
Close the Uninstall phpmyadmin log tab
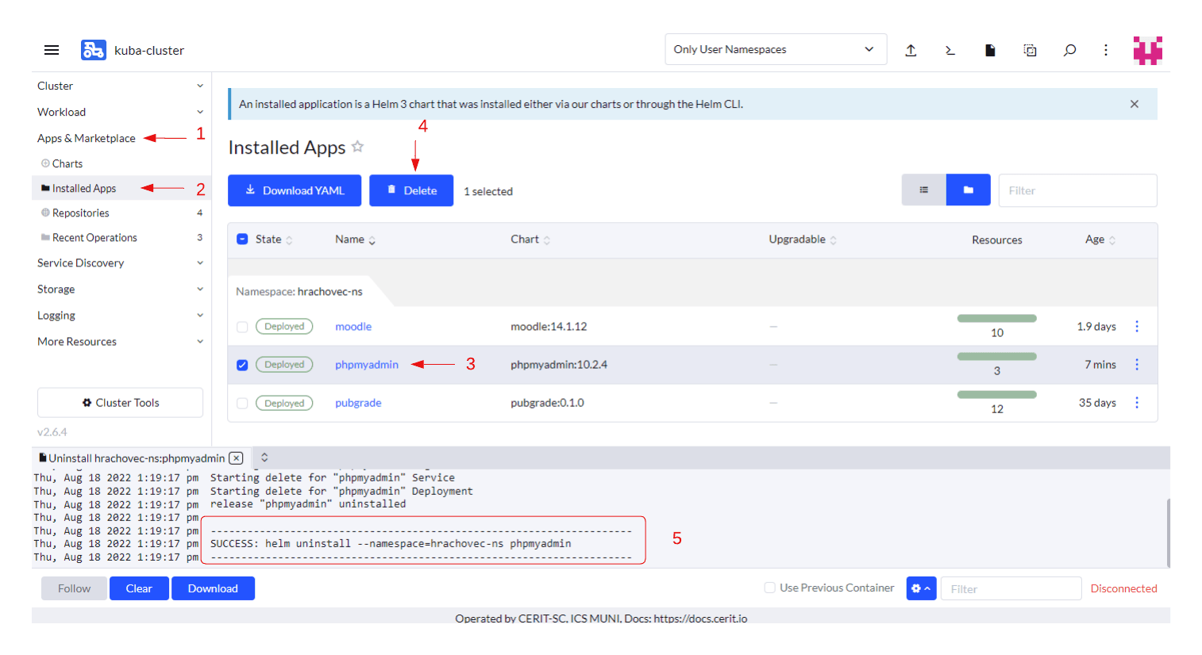(236, 458)
